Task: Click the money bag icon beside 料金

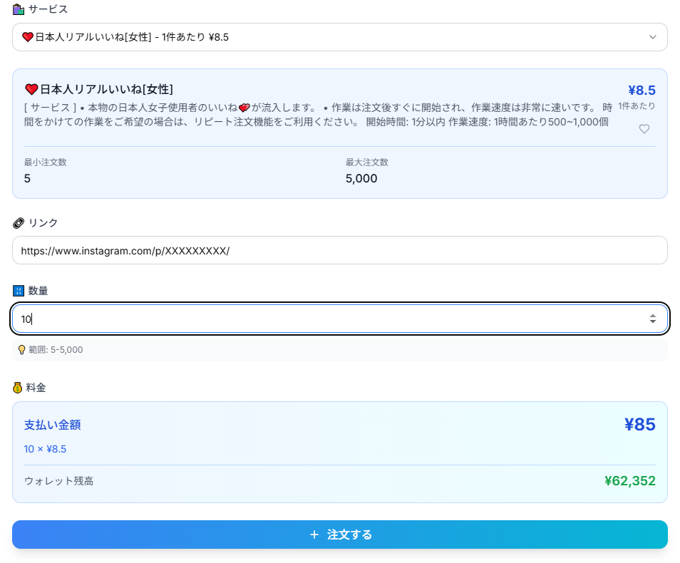Action: pyautogui.click(x=18, y=388)
